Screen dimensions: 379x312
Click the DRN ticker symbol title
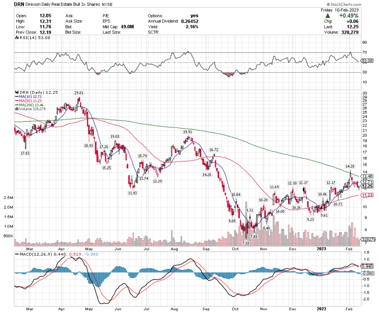(19, 4)
